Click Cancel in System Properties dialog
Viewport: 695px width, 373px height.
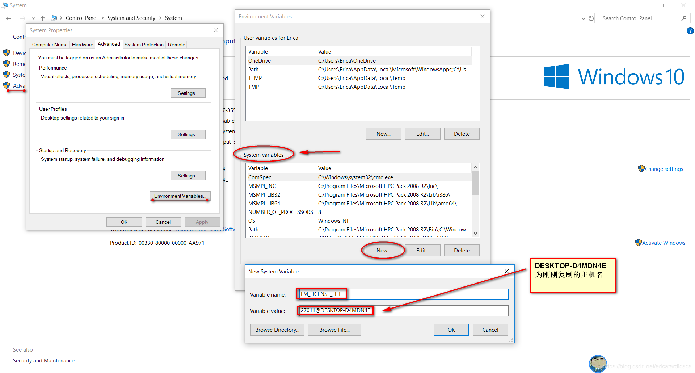163,222
